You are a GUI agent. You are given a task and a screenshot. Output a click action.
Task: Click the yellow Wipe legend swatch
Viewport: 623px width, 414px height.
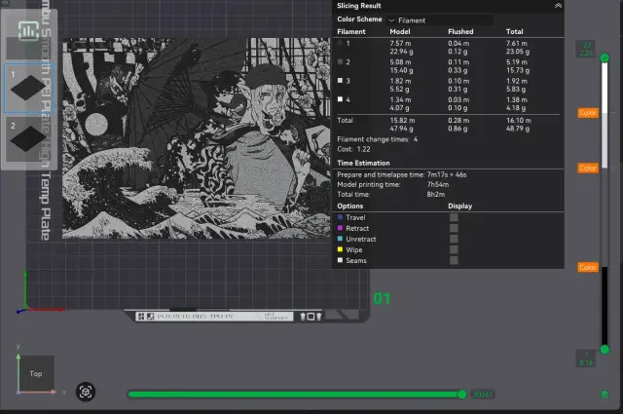coord(340,249)
